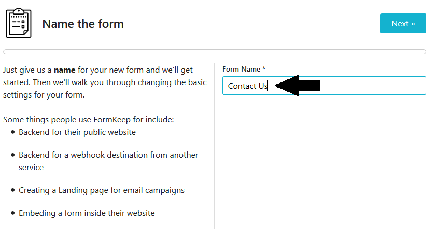
Task: Click the Next » button
Action: (403, 23)
